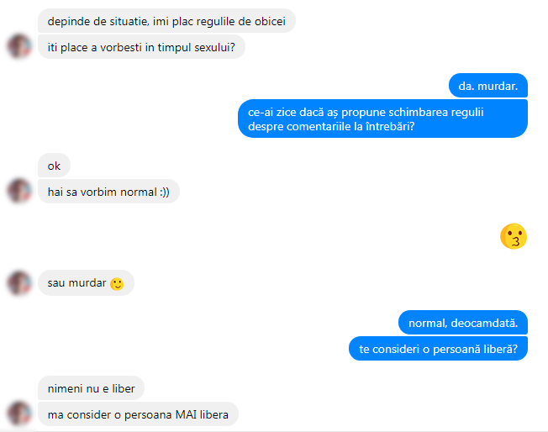This screenshot has height=432, width=548.
Task: Click the word 'întrebări?' in blue message
Action: point(390,126)
